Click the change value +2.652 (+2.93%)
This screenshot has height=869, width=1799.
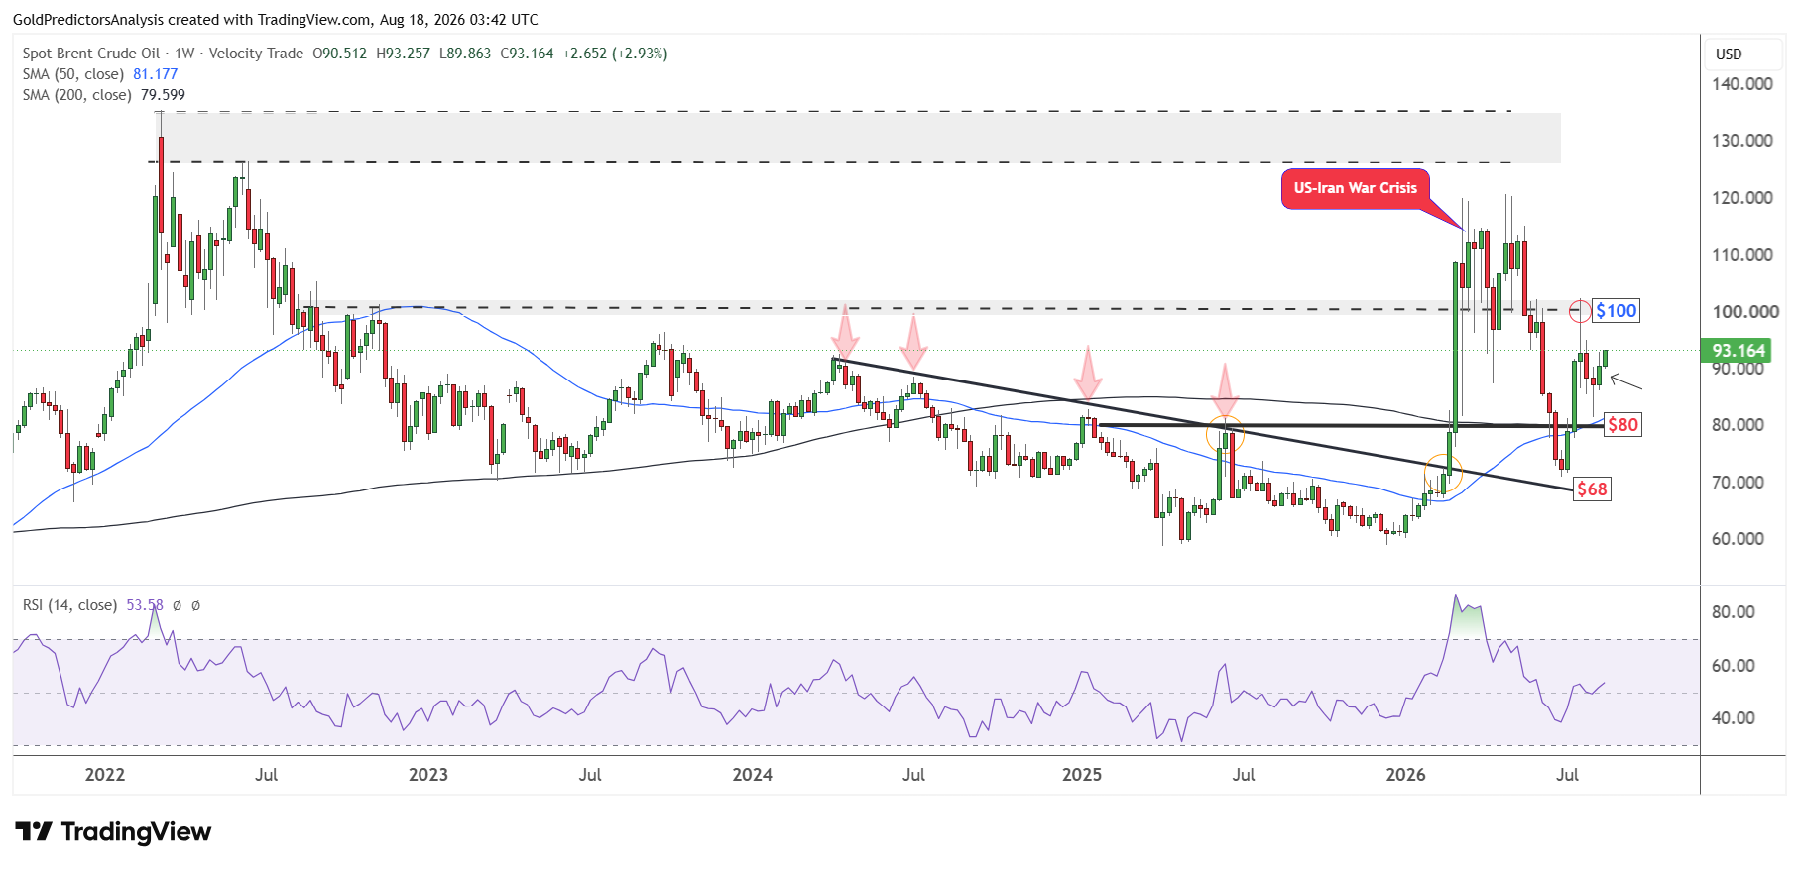(x=616, y=54)
